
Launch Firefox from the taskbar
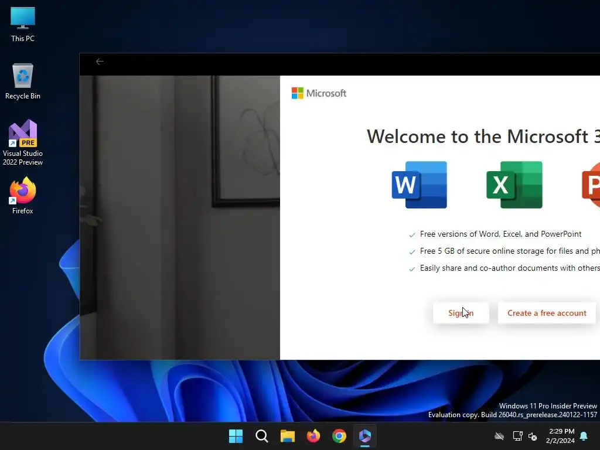pos(313,436)
